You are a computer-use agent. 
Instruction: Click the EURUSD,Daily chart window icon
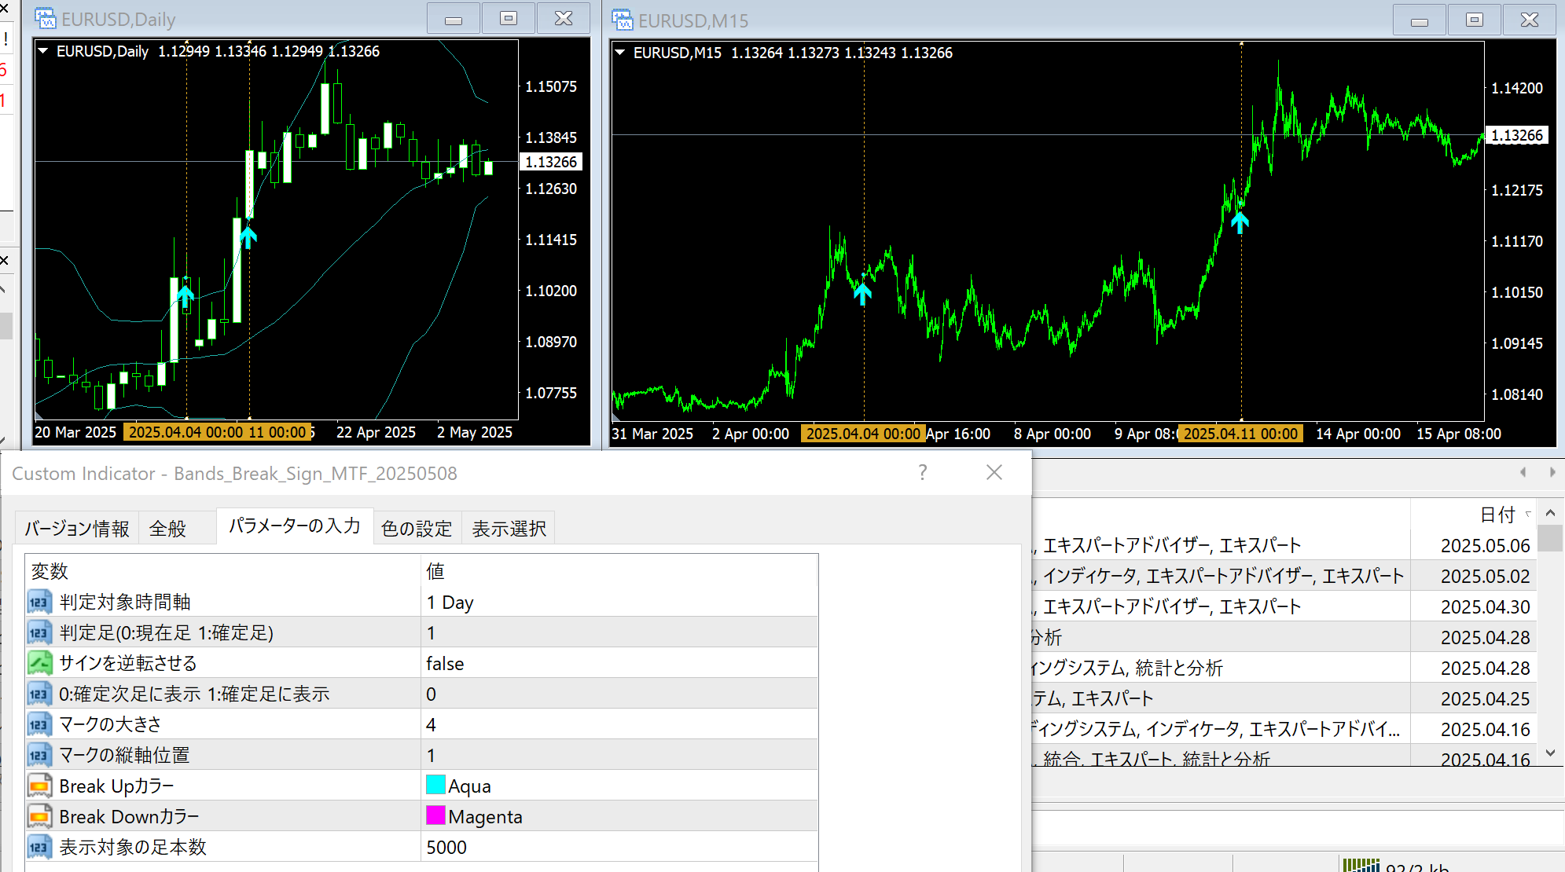click(45, 18)
